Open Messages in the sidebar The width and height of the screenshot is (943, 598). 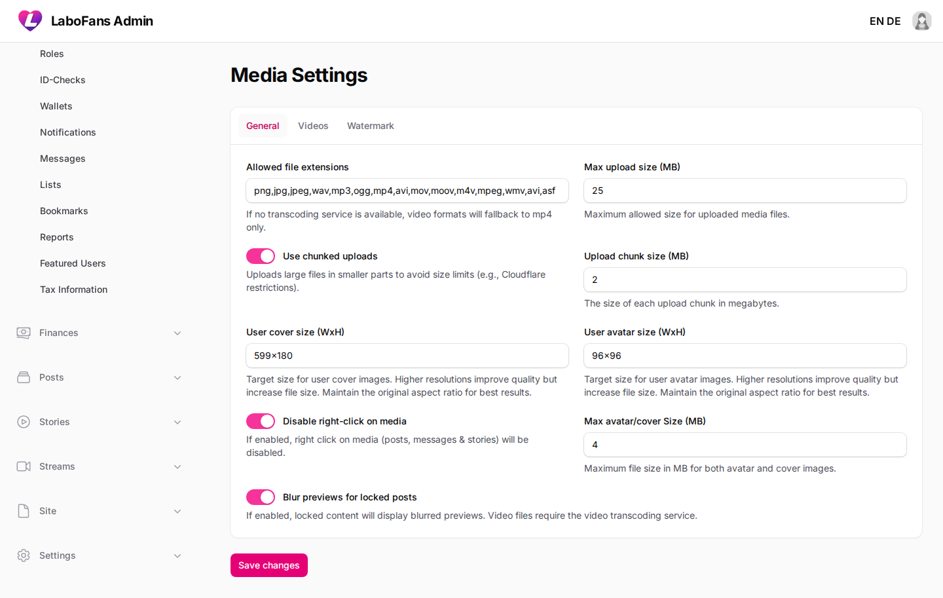pyautogui.click(x=63, y=159)
